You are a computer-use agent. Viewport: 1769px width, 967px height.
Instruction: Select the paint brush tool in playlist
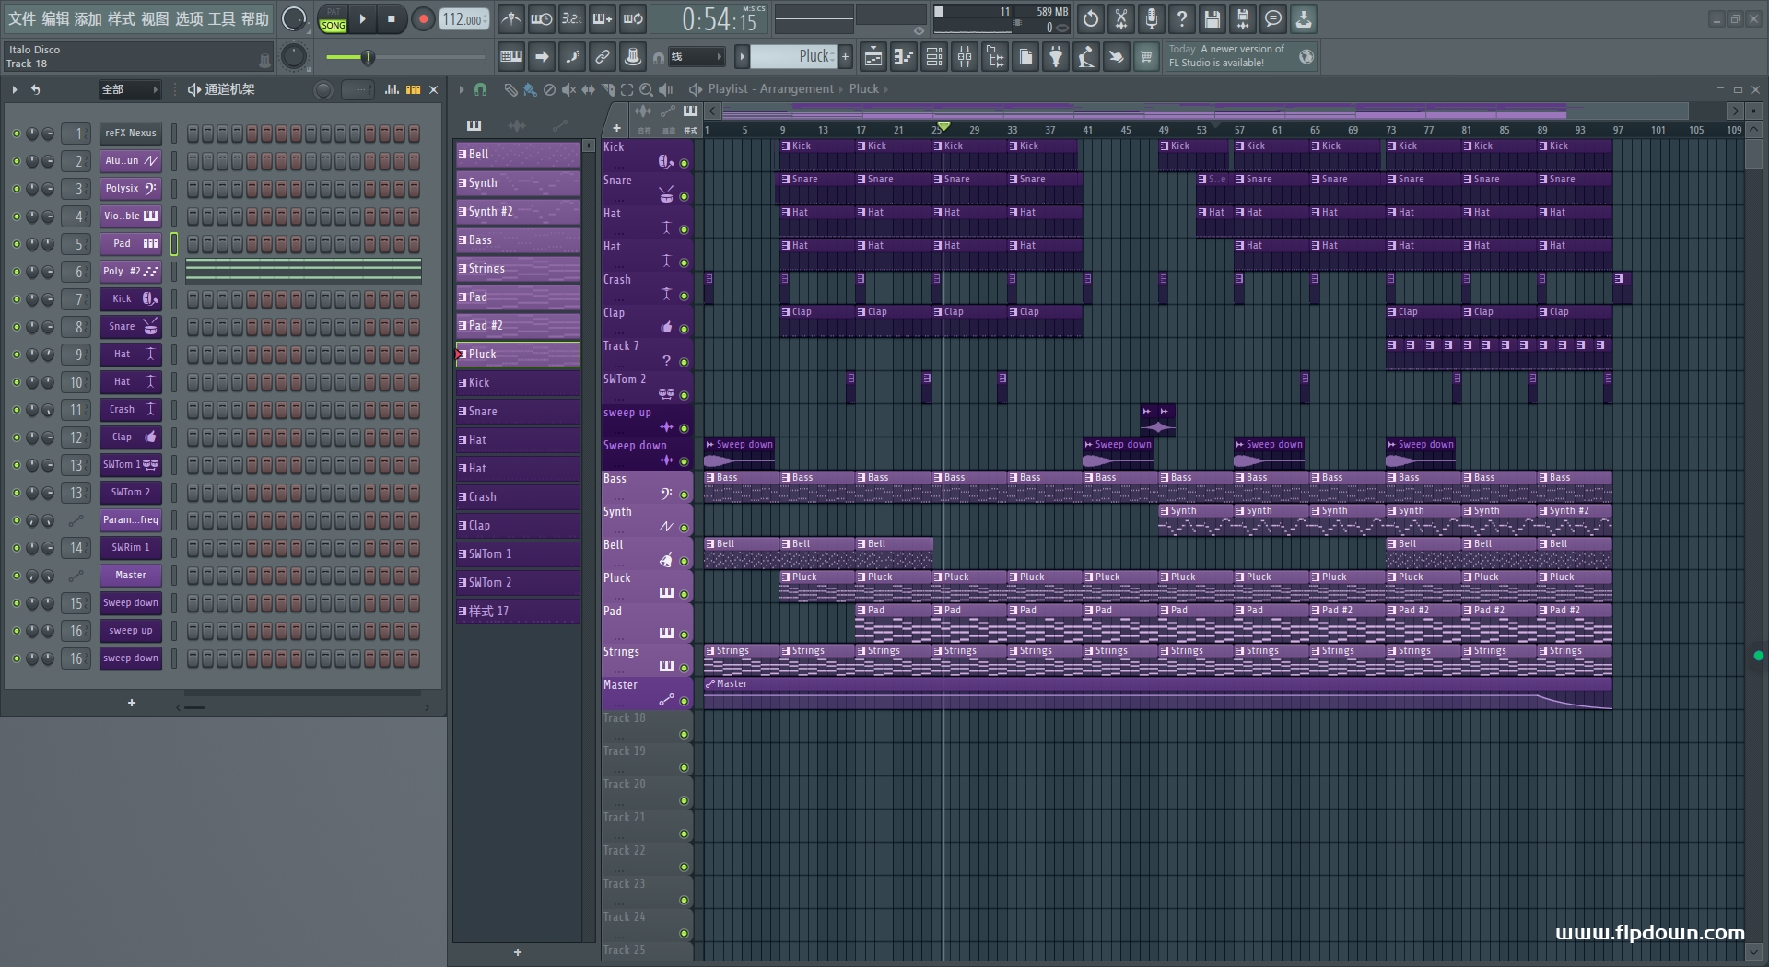[x=530, y=89]
